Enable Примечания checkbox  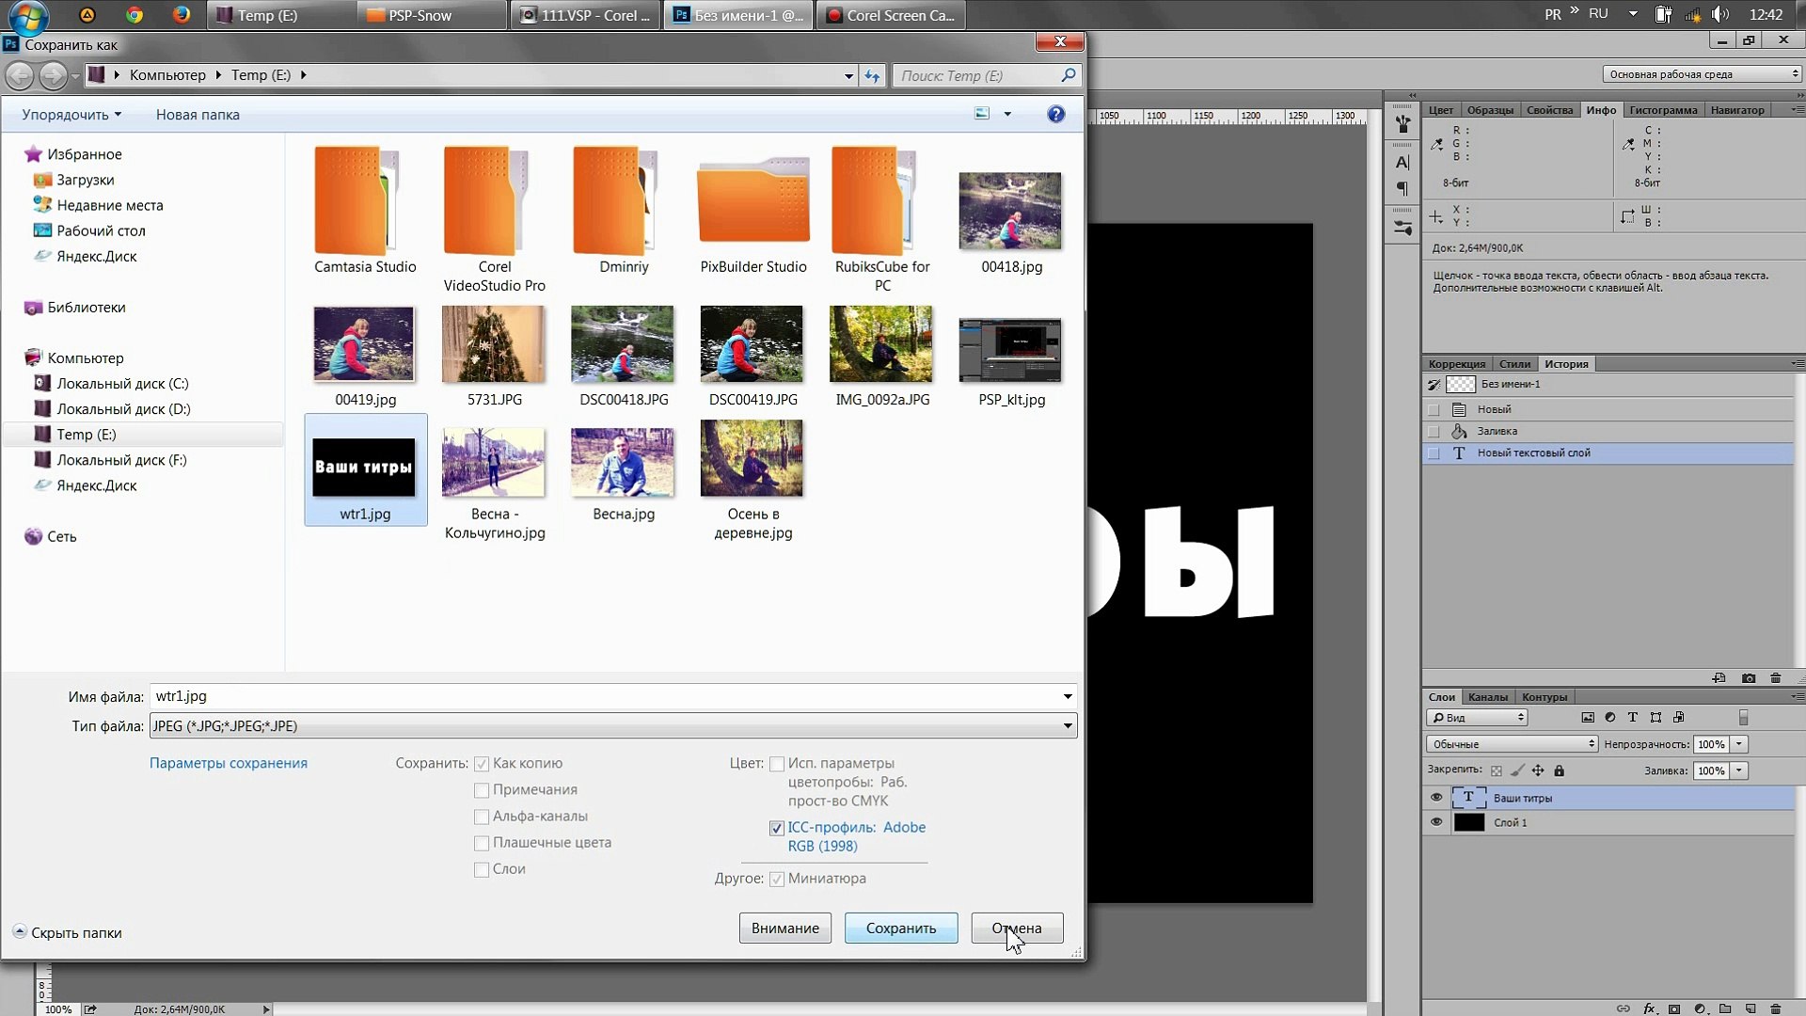[x=482, y=790]
